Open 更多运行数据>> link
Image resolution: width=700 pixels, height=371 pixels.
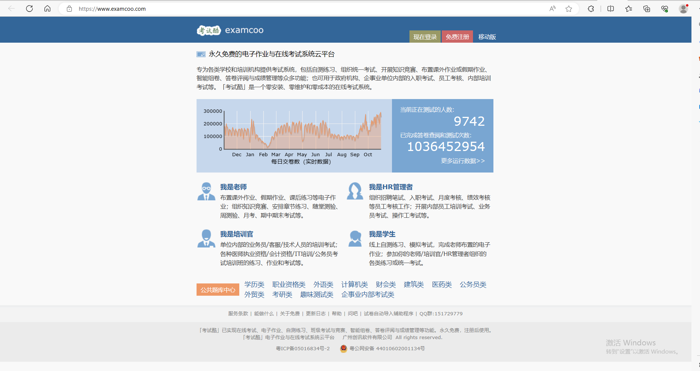pyautogui.click(x=463, y=161)
